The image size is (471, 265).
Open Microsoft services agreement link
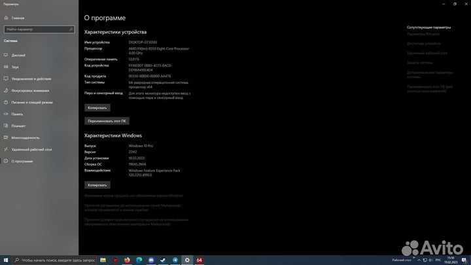[133, 207]
